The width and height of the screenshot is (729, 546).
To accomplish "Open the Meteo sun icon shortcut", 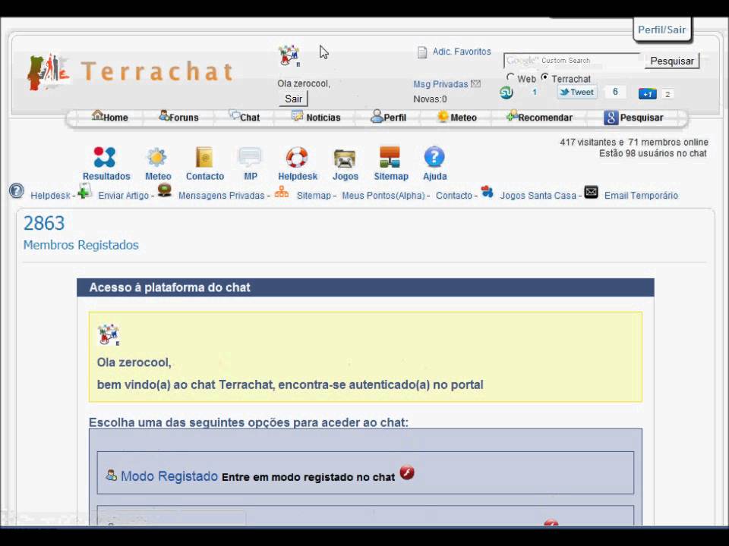I will tap(157, 158).
